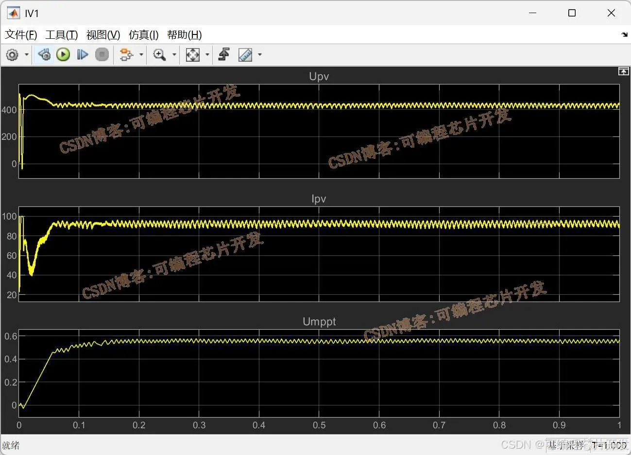
Task: Expand the Zoom tool dropdown arrow
Action: [x=174, y=55]
